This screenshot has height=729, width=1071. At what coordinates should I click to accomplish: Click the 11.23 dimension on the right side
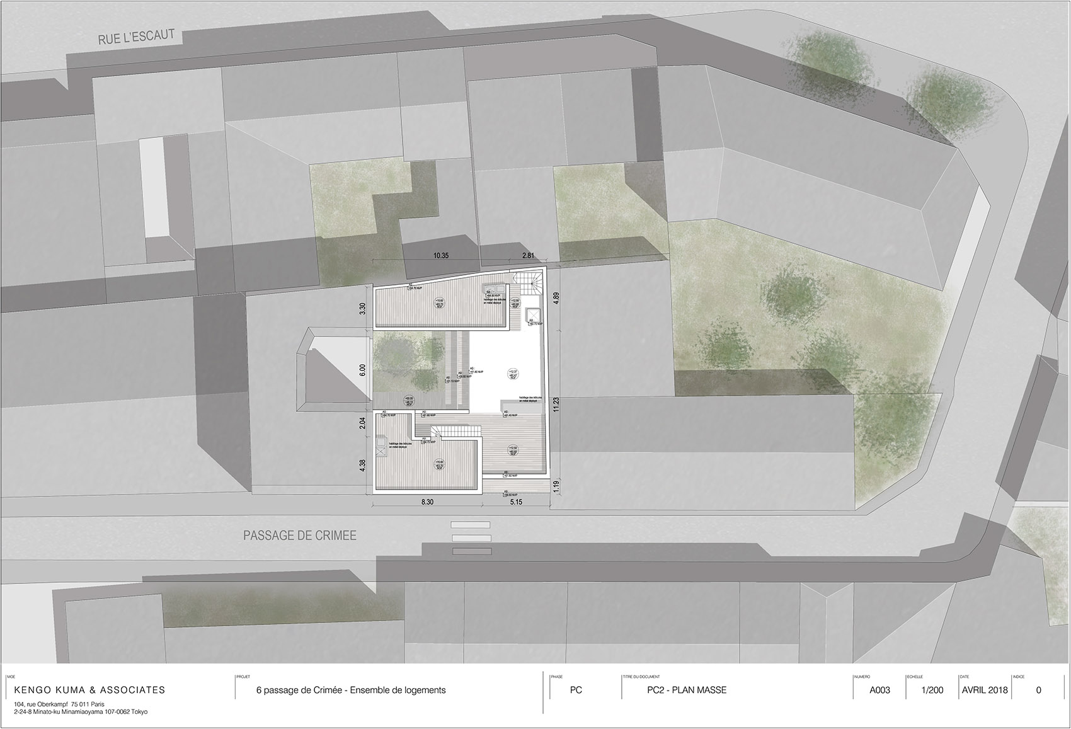click(x=556, y=405)
